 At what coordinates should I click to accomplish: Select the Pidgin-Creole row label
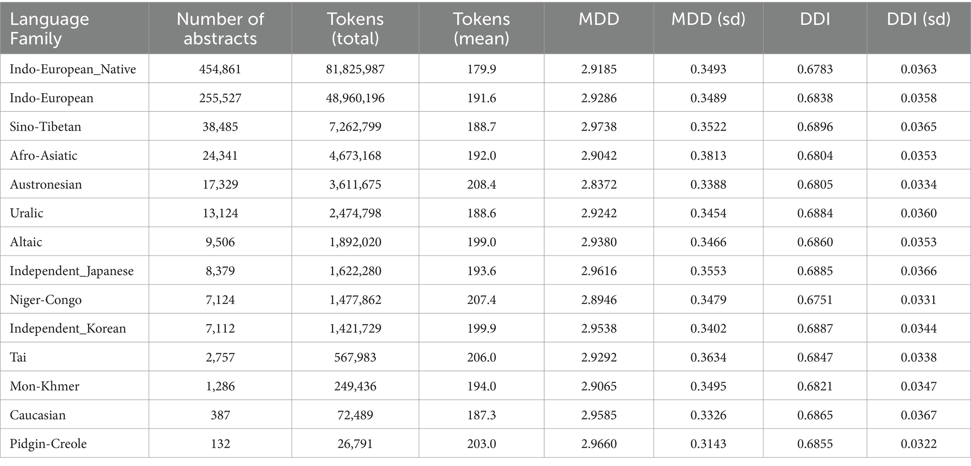[48, 444]
